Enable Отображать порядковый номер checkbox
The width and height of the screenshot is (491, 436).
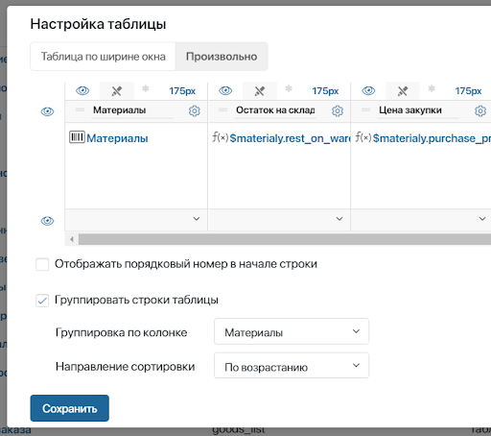coord(42,264)
